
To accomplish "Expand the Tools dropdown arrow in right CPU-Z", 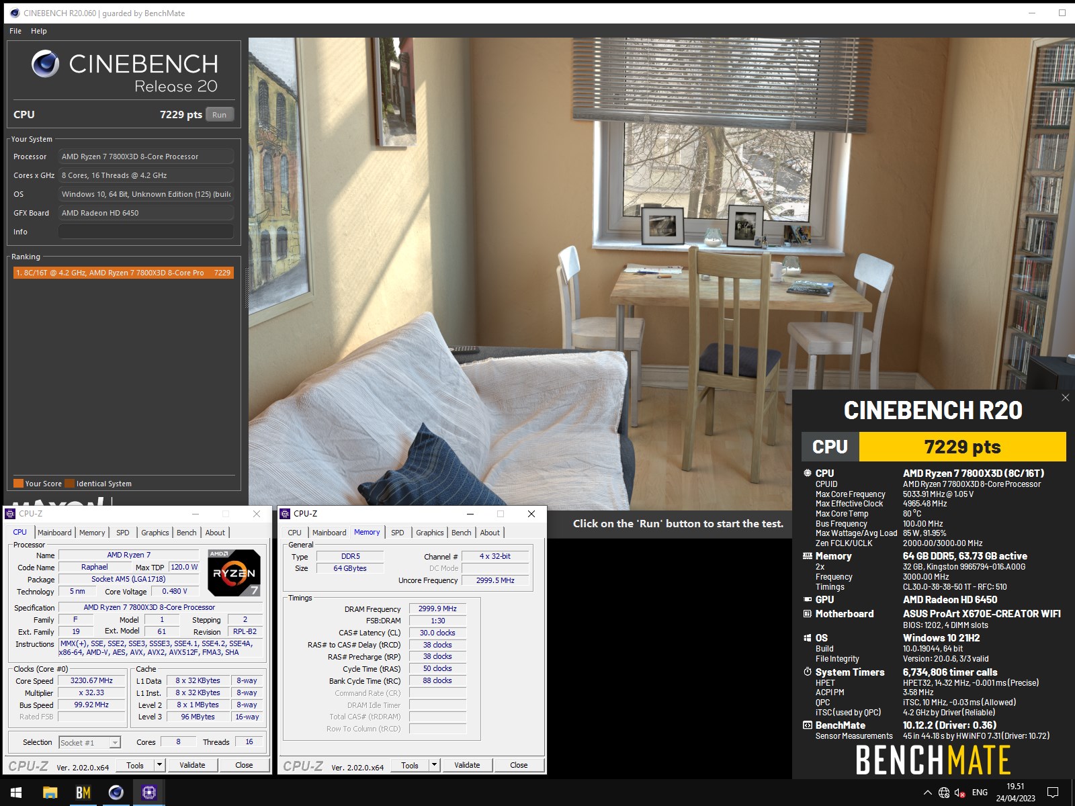I will 434,765.
